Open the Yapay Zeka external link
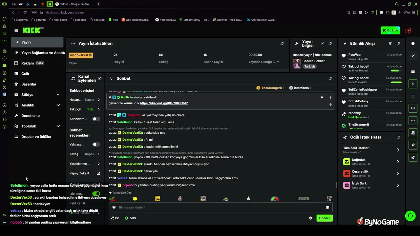420x236 pixels. point(98,173)
